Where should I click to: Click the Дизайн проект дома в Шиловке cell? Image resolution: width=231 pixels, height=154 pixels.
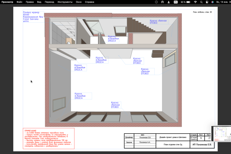pyautogui.click(x=173, y=137)
